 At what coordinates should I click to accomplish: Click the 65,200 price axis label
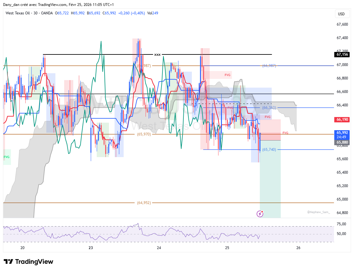342,186
